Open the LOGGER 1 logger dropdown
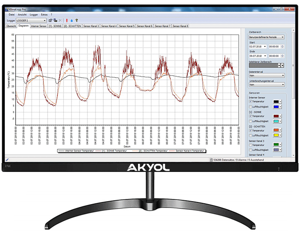Screen dimensions: 300x232 [31, 20]
